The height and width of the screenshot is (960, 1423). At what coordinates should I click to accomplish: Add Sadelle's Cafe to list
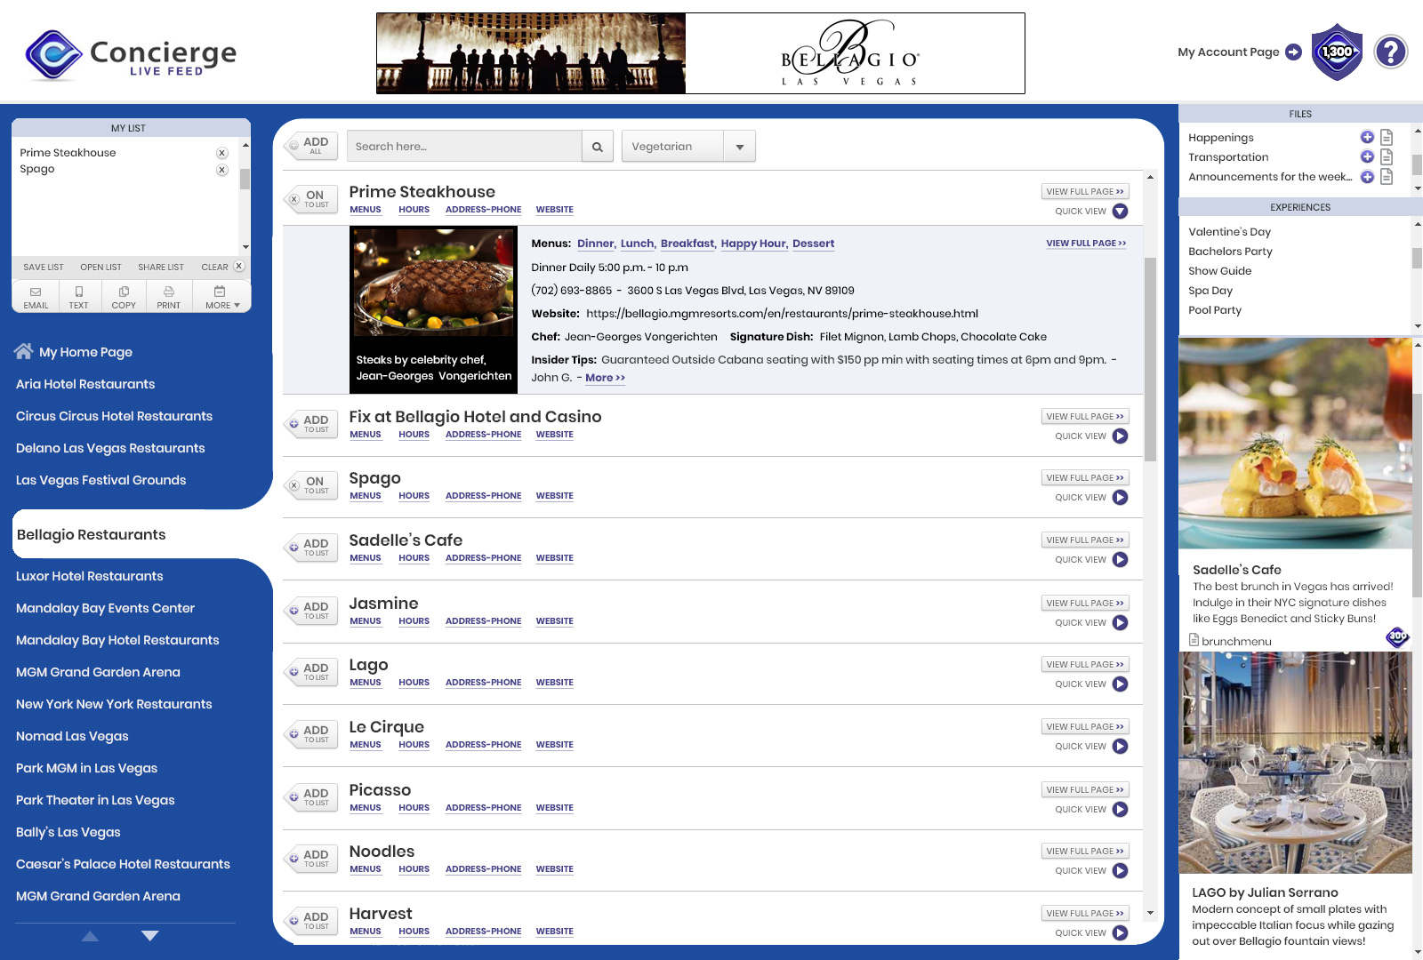pos(310,548)
